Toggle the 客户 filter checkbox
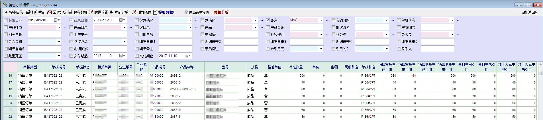The width and height of the screenshot is (543, 120). [x=268, y=20]
